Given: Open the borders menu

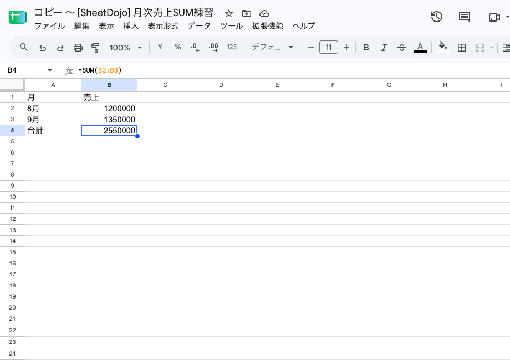Looking at the screenshot, I should 462,48.
